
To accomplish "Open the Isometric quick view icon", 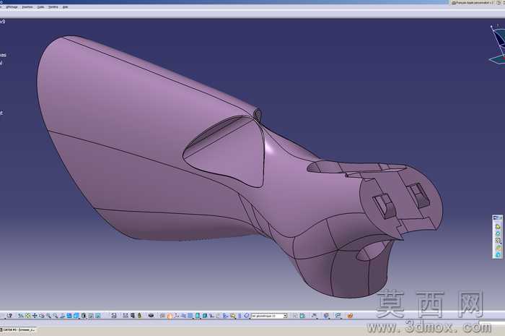I will [76, 316].
